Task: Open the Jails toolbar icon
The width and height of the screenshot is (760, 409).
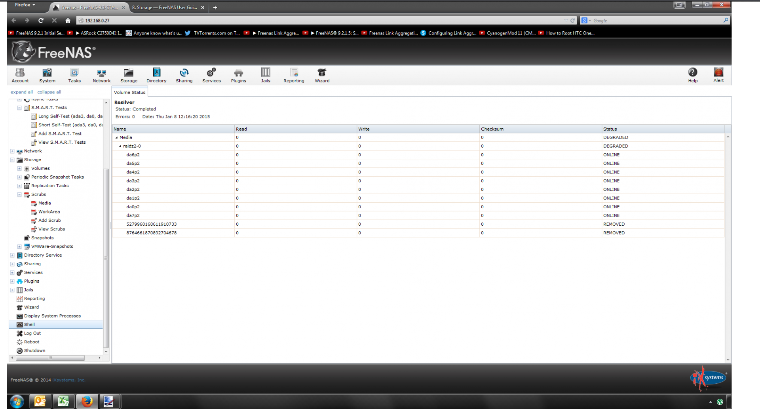Action: point(266,75)
